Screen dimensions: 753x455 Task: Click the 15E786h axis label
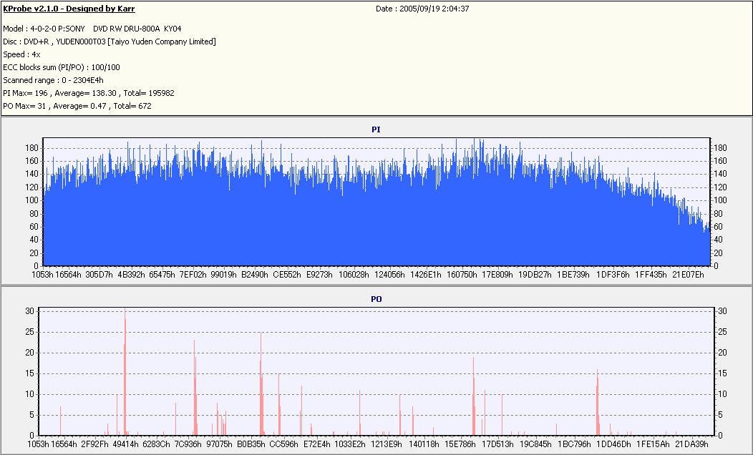pos(460,444)
